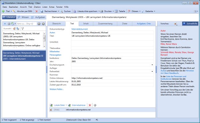Open the Aufgaben, Orte tab
This screenshot has height=123, width=200.
coord(144,24)
